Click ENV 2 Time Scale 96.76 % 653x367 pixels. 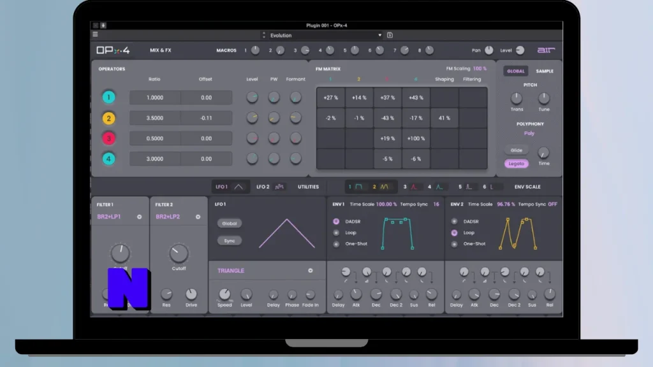click(x=506, y=205)
